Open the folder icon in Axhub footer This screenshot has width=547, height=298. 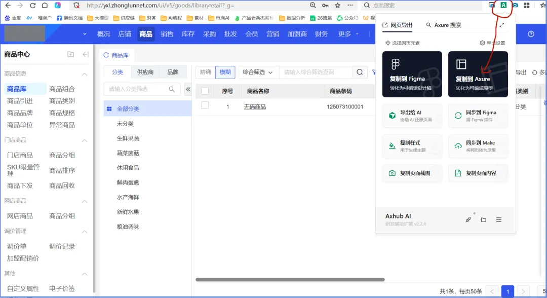click(484, 220)
